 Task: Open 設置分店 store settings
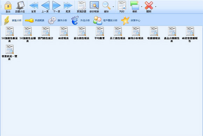click(20, 7)
